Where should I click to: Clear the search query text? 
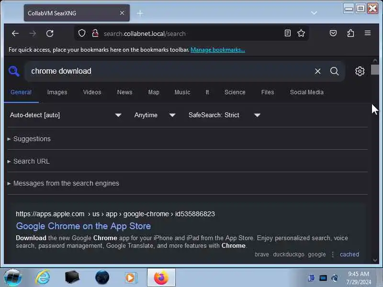pyautogui.click(x=317, y=71)
